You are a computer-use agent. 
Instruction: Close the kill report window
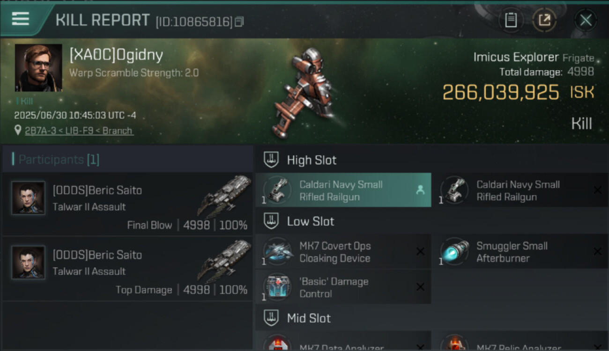[586, 20]
